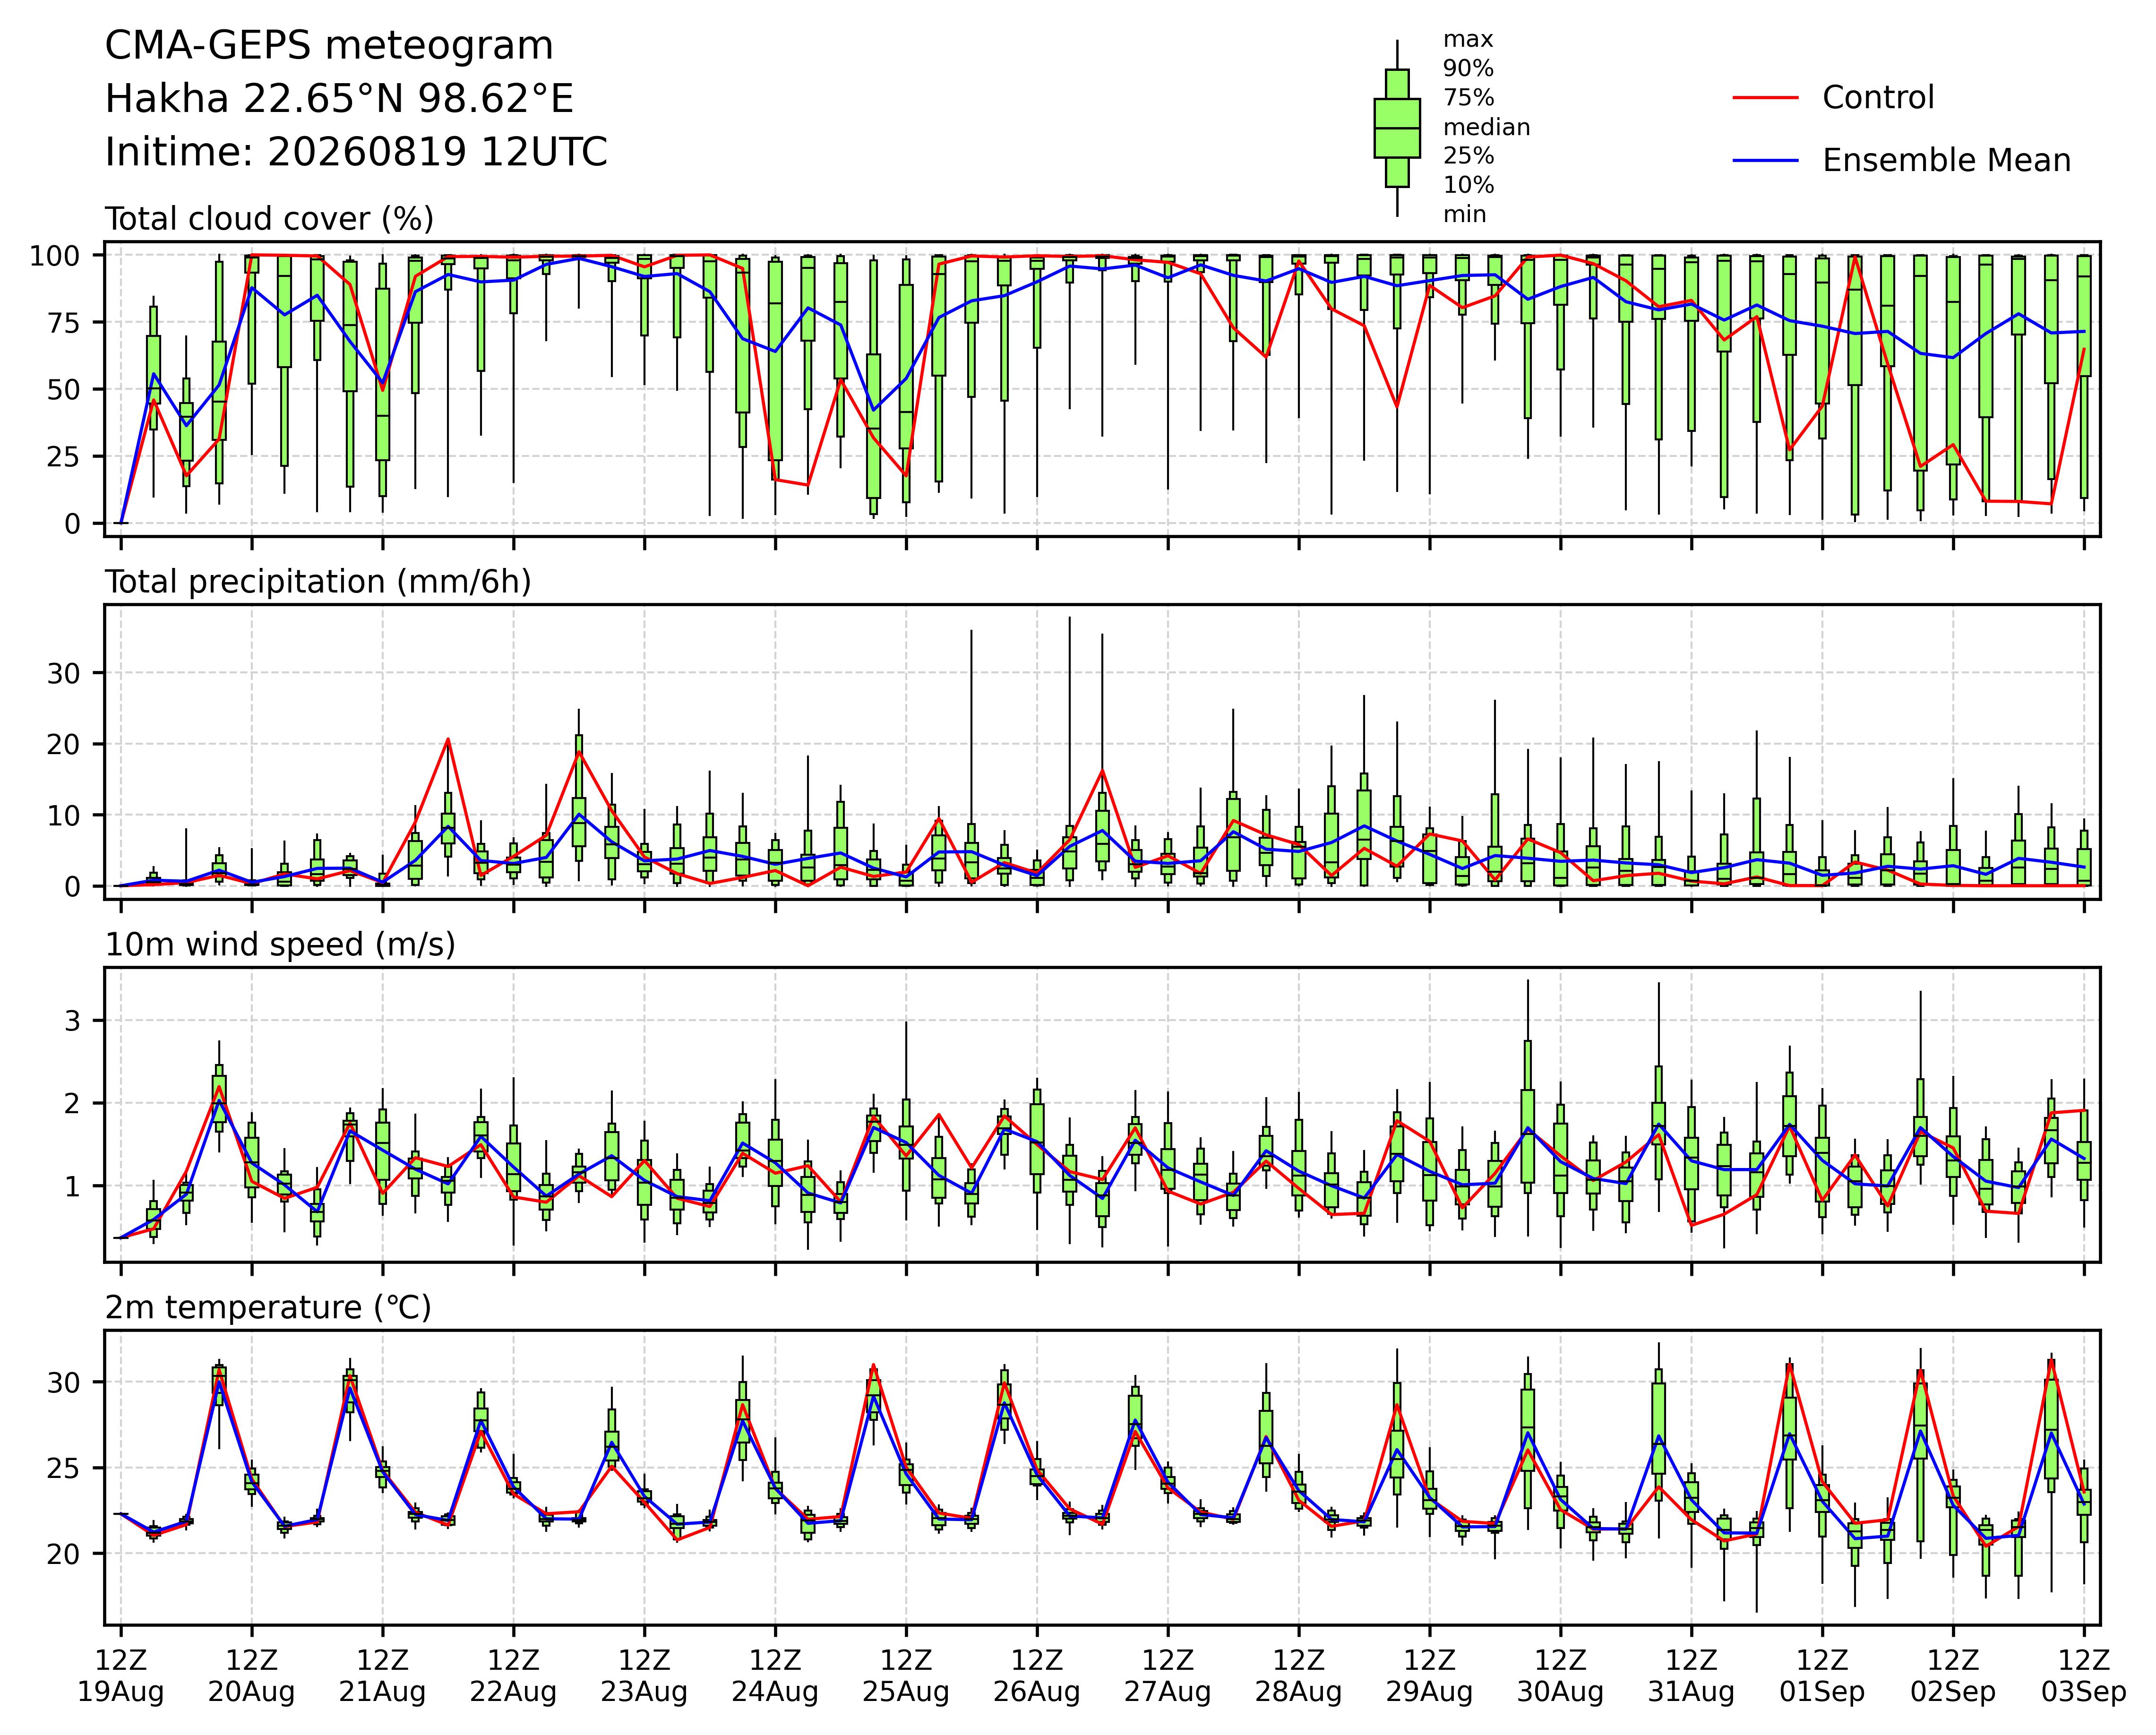Click the median label in legend
The width and height of the screenshot is (2156, 1735).
coord(1486,128)
